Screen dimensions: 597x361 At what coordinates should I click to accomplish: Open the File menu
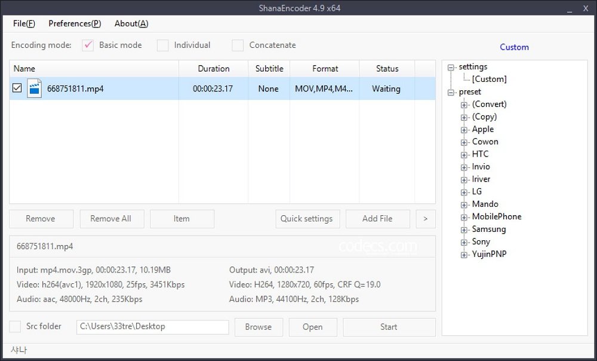pyautogui.click(x=24, y=23)
